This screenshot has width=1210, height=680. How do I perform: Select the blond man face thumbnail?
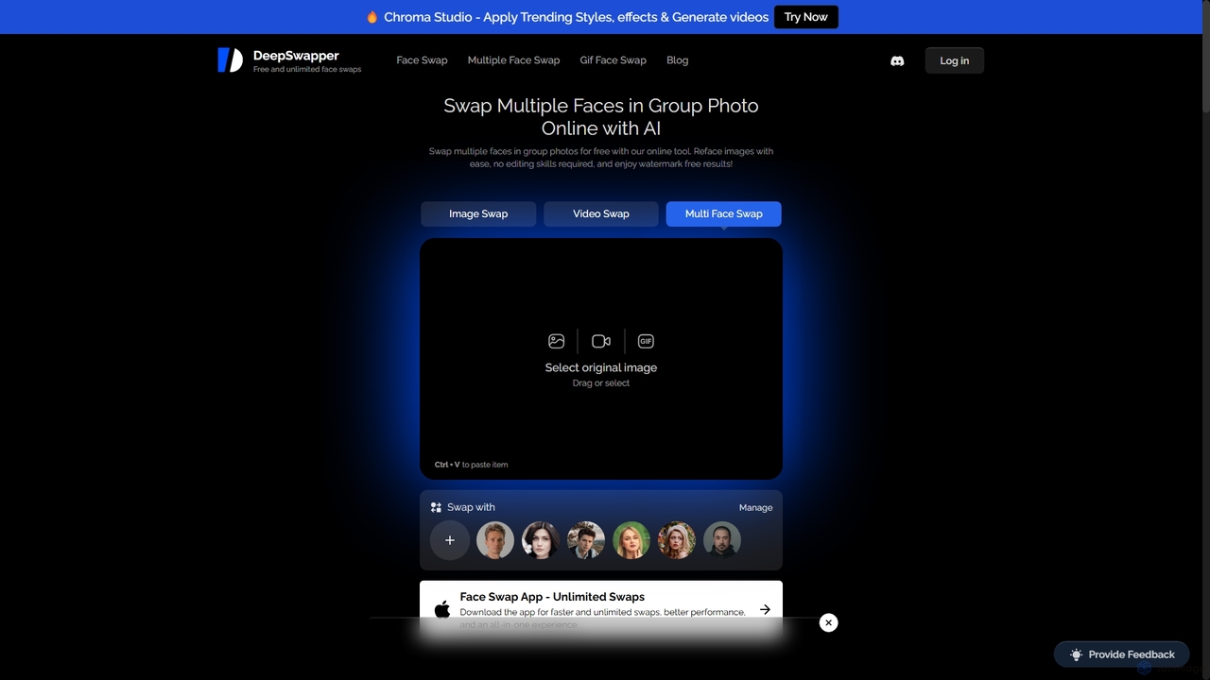pyautogui.click(x=495, y=540)
